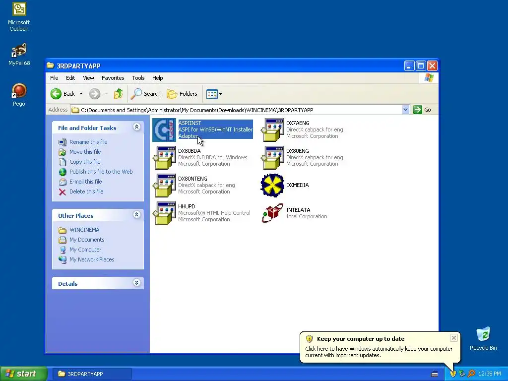Select the DX80NTENG package icon
Image resolution: width=508 pixels, height=381 pixels.
pyautogui.click(x=164, y=186)
